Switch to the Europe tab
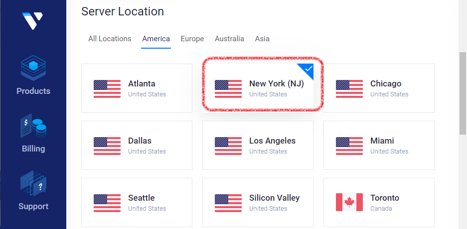The width and height of the screenshot is (467, 229). pyautogui.click(x=192, y=39)
